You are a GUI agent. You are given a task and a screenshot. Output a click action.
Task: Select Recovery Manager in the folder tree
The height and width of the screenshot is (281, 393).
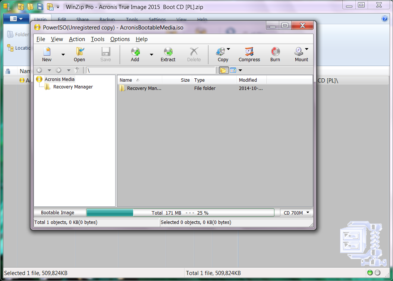coord(73,87)
